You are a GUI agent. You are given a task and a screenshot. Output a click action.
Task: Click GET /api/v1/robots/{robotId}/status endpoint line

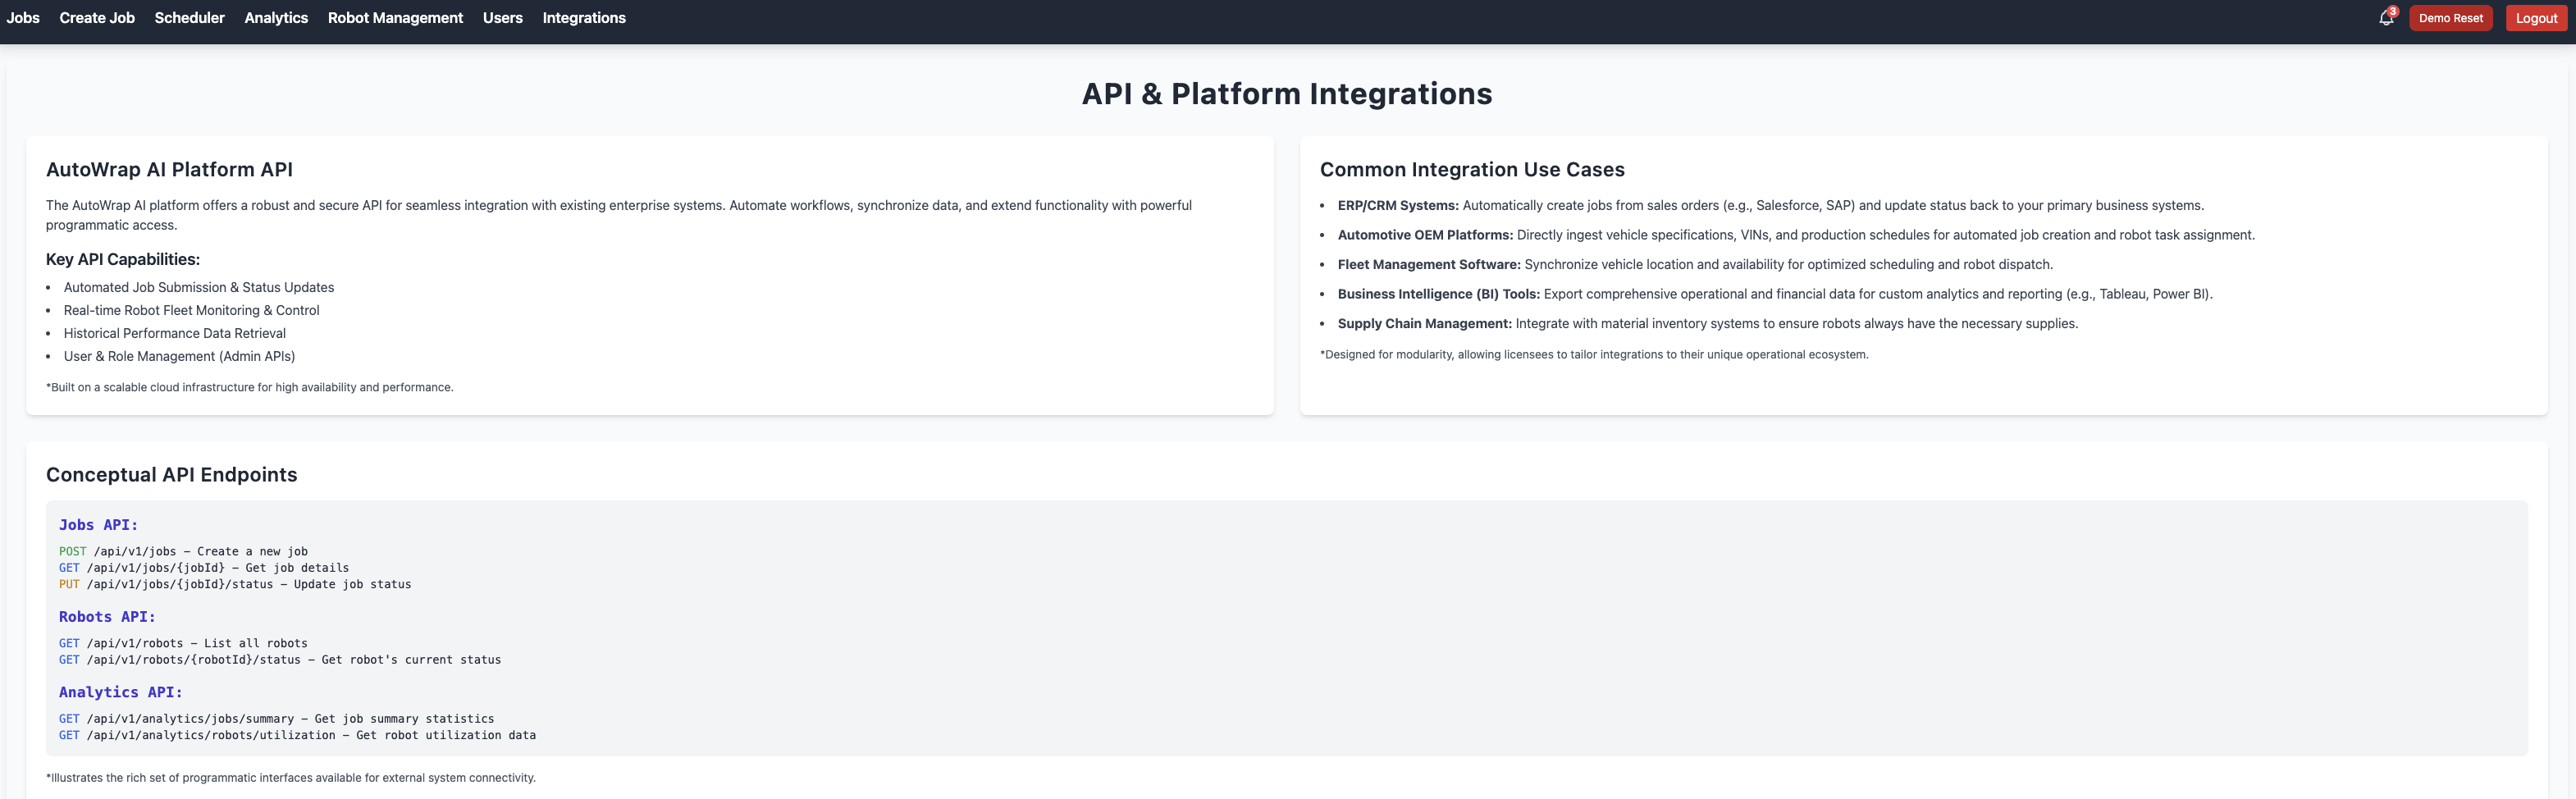point(280,659)
